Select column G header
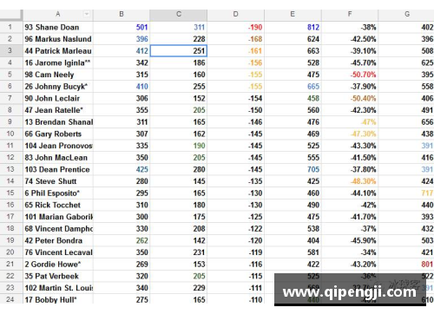Image resolution: width=434 pixels, height=314 pixels. (406, 15)
